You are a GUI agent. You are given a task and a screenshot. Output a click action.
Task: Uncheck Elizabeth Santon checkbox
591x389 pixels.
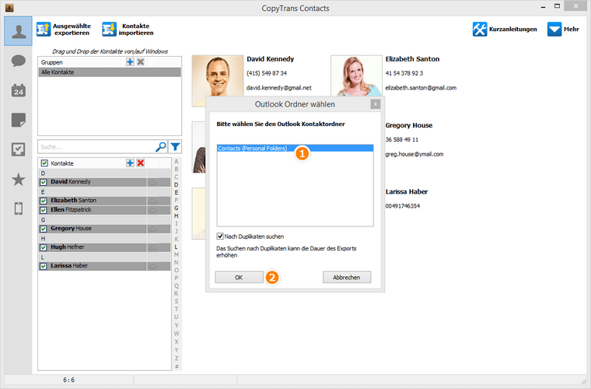coord(44,201)
